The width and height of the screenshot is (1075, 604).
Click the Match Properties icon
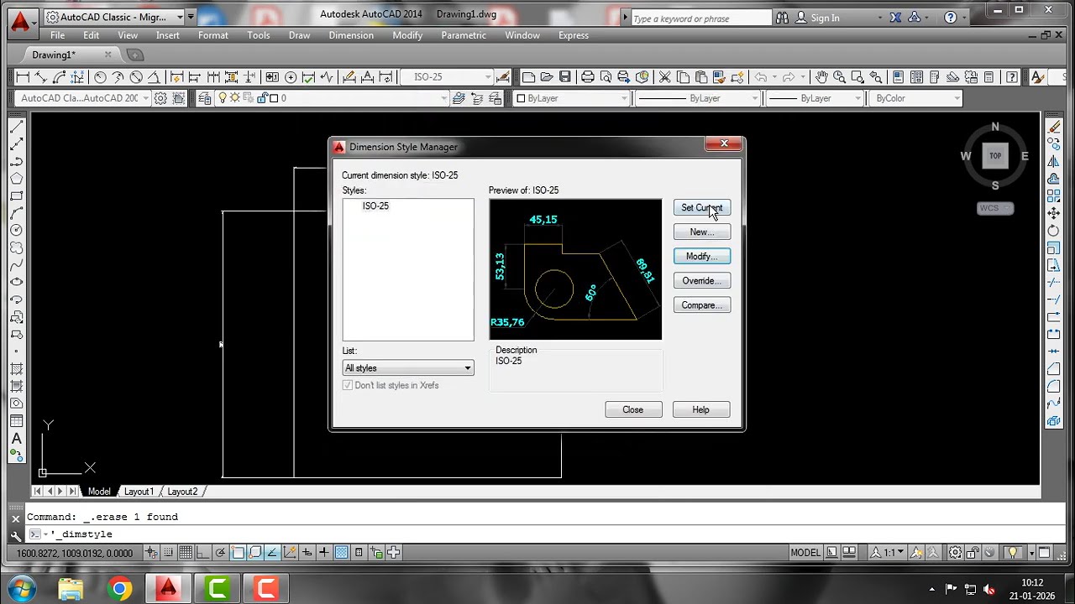pos(719,77)
